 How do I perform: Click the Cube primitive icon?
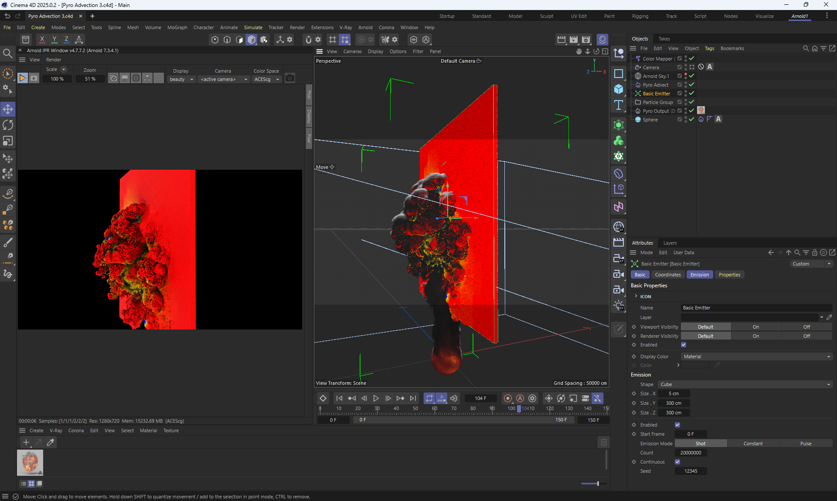point(618,89)
